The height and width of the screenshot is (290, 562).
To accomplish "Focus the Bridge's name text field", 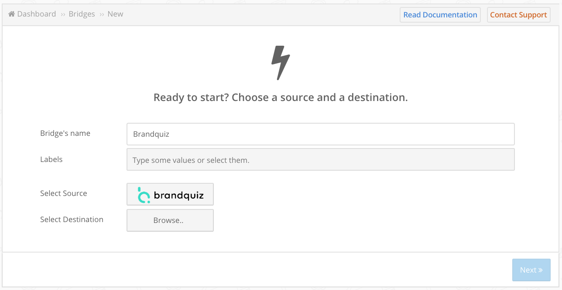I will point(320,134).
